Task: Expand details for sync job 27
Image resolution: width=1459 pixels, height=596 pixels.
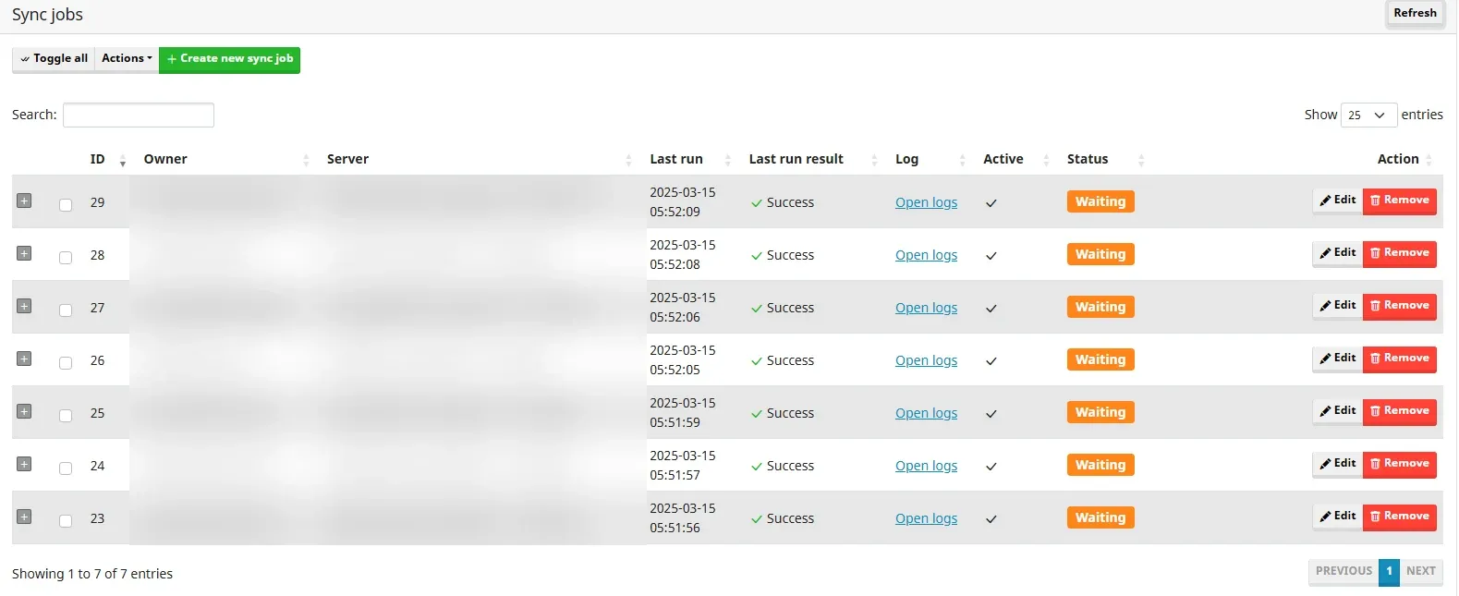Action: (x=24, y=306)
